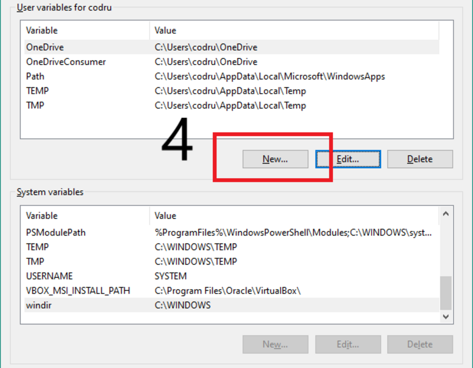Click the PSModulePath value starting with %ProgramFiles%
Viewport: 473px width, 368px height.
point(293,232)
